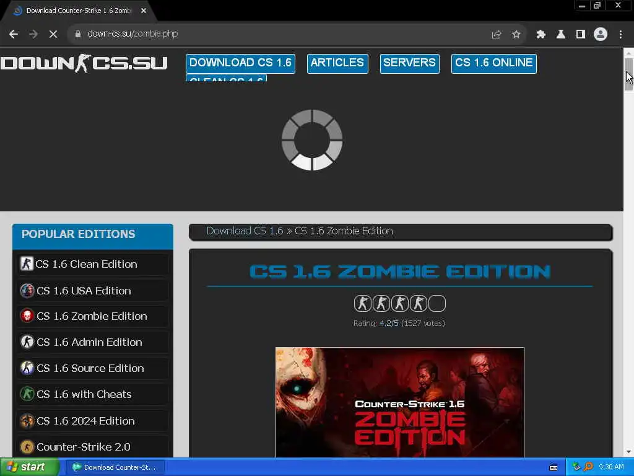
Task: Stop page loading with the X button
Action: (53, 35)
